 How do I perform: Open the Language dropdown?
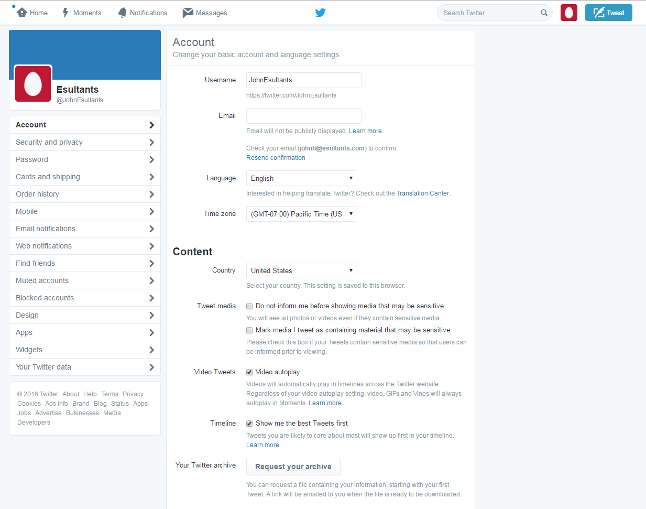(x=301, y=178)
